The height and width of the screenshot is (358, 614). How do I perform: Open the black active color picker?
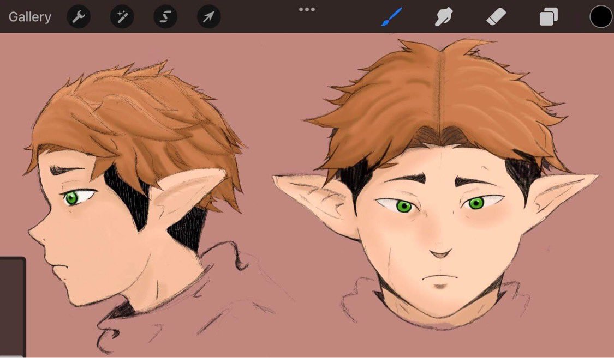pyautogui.click(x=601, y=17)
